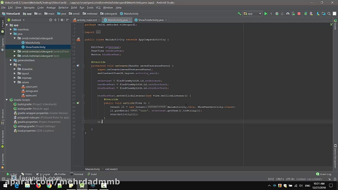Click the Make Project hammer icon
Image resolution: width=338 pixels, height=190 pixels.
pyautogui.click(x=240, y=14)
